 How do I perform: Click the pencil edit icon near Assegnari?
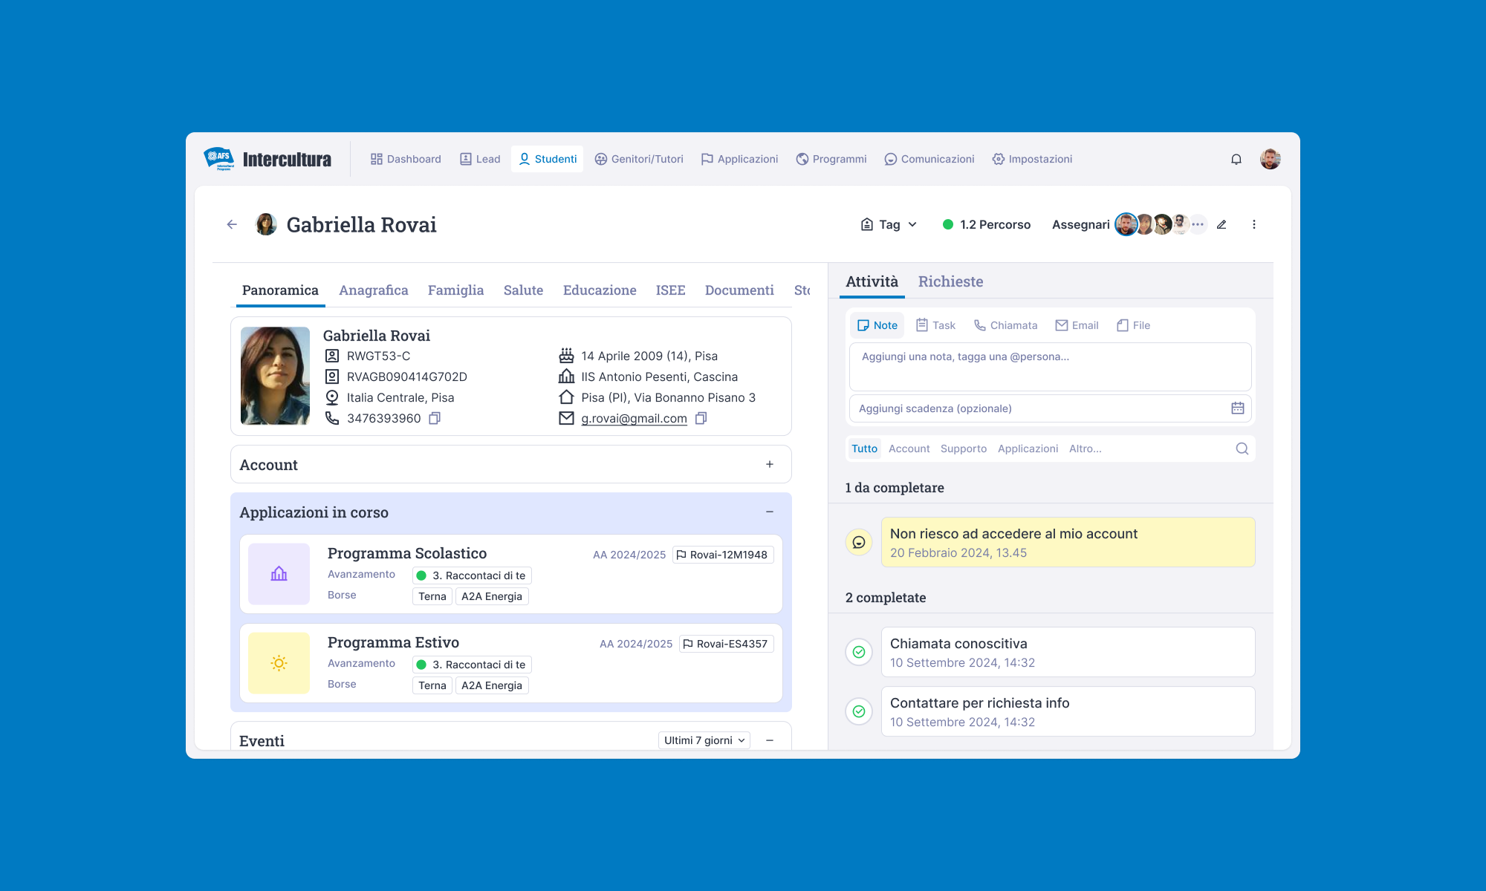[x=1221, y=224]
